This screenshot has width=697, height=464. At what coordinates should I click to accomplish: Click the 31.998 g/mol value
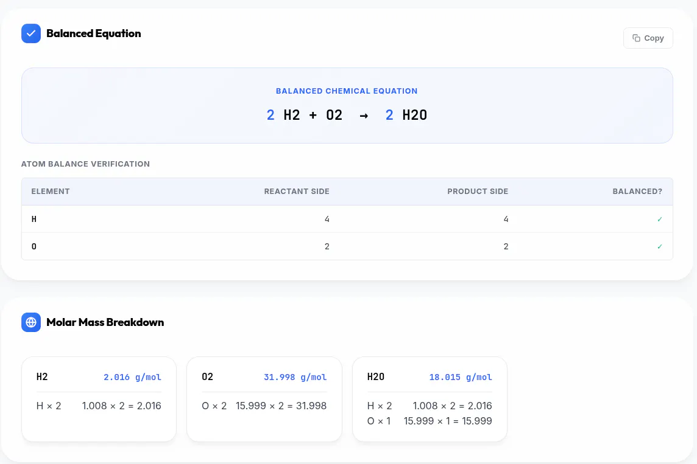coord(295,377)
